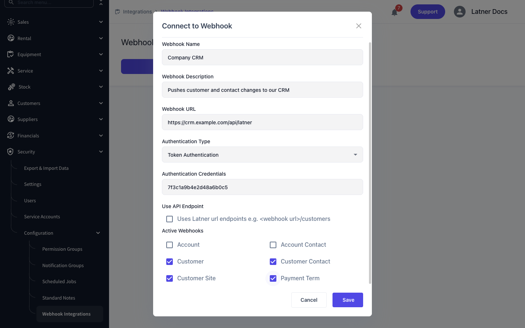Image resolution: width=525 pixels, height=328 pixels.
Task: Check the Account webhook checkbox
Action: [170, 245]
